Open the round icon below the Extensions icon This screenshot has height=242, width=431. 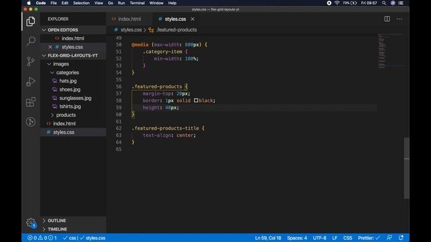[31, 122]
